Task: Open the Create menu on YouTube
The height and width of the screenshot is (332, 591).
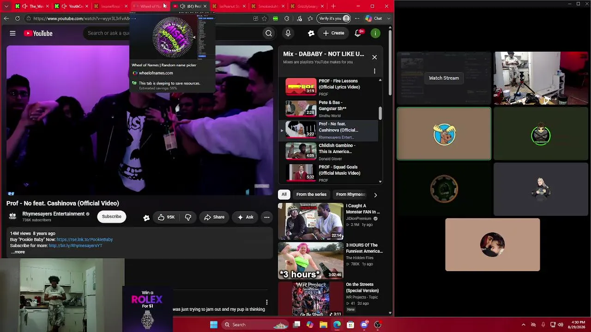Action: pyautogui.click(x=334, y=33)
